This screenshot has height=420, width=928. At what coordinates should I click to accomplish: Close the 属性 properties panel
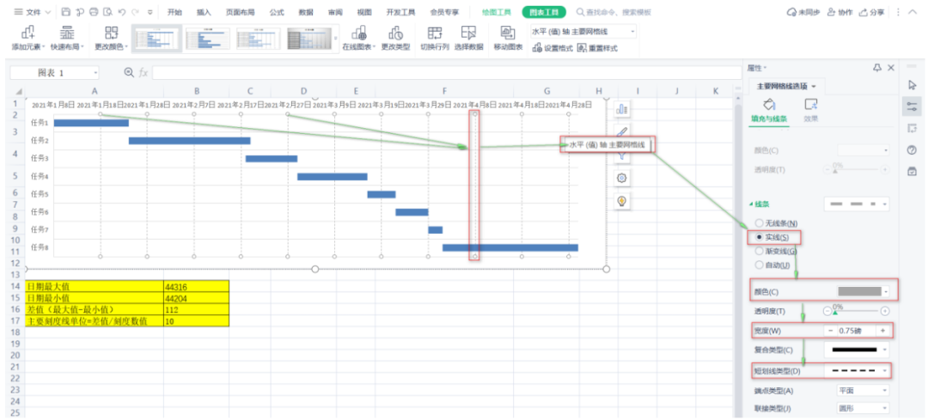coord(891,68)
